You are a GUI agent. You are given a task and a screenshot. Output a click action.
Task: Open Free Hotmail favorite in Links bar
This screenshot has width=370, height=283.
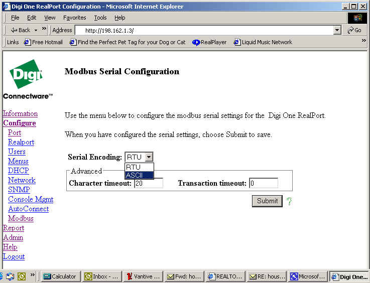(43, 42)
